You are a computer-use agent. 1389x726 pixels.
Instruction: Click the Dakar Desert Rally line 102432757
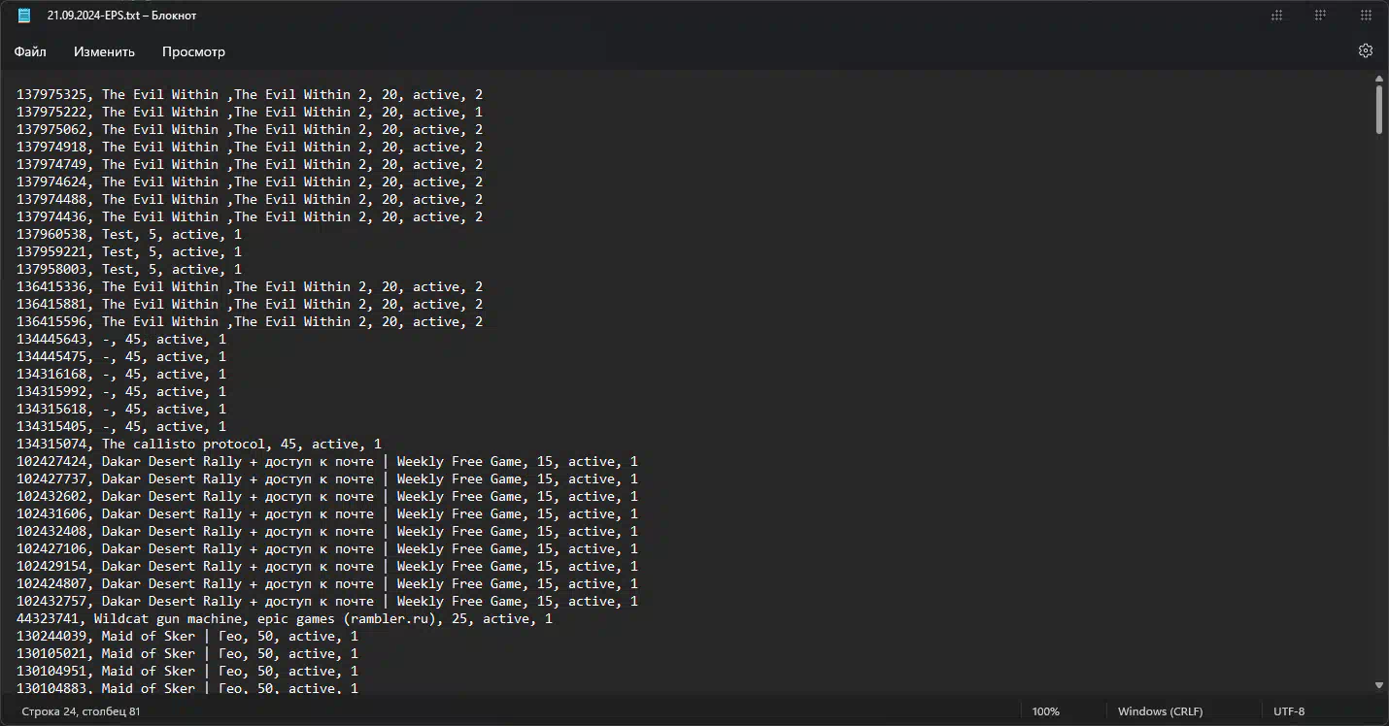[x=327, y=601]
